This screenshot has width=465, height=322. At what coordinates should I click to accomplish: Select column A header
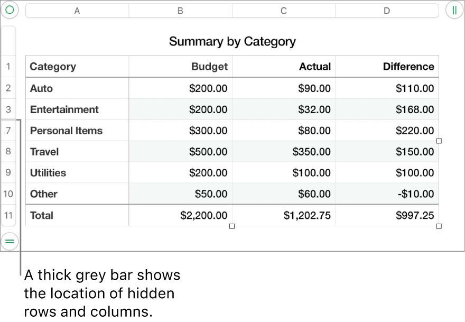(77, 11)
